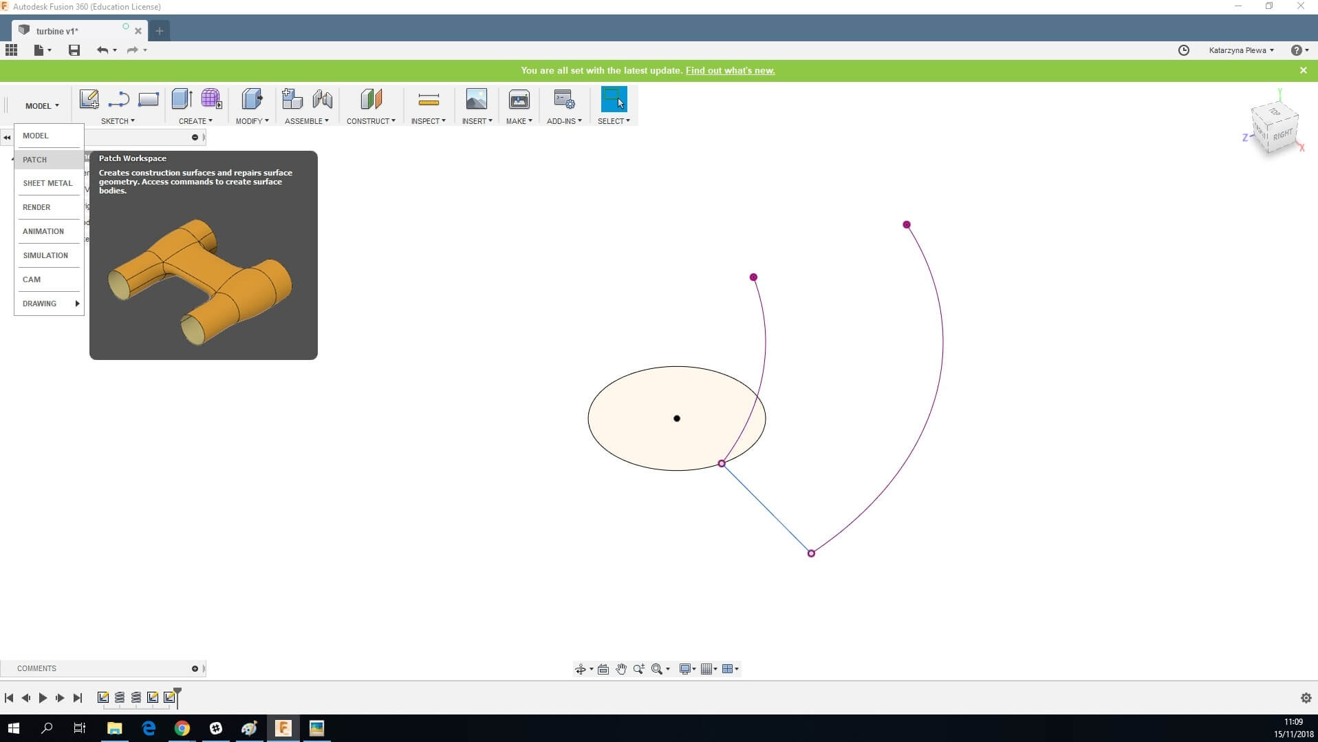Activate the Pan hand tool
Viewport: 1318px width, 742px height.
pyautogui.click(x=621, y=669)
